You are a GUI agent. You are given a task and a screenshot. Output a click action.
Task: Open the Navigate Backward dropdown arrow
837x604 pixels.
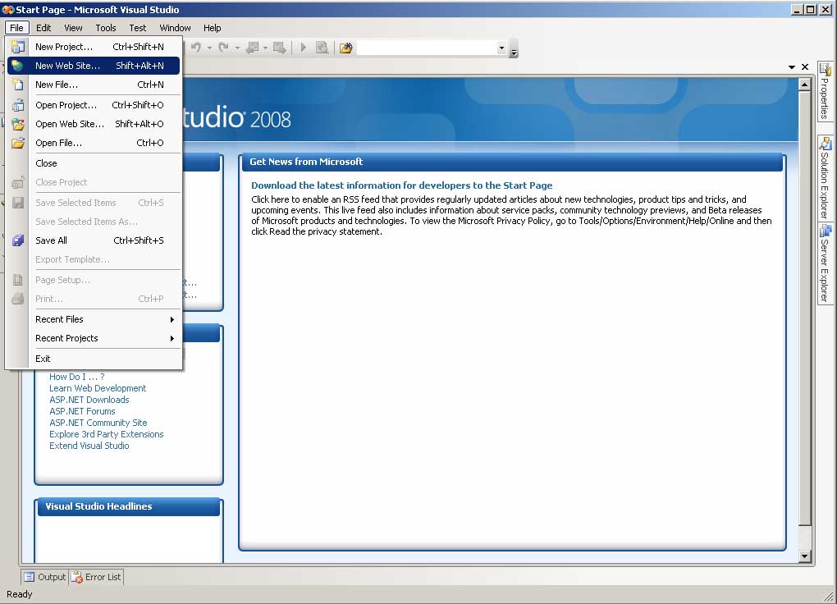tap(265, 48)
